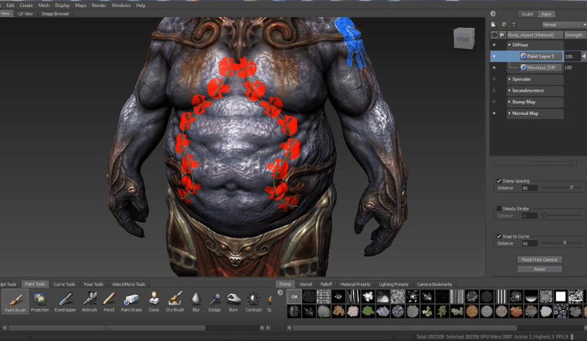Pick the Dodge tool

tap(215, 302)
